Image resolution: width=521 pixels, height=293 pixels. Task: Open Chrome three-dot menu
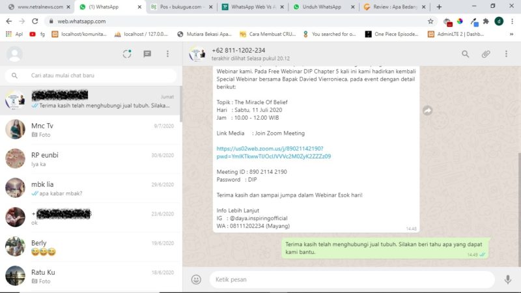[x=512, y=21]
